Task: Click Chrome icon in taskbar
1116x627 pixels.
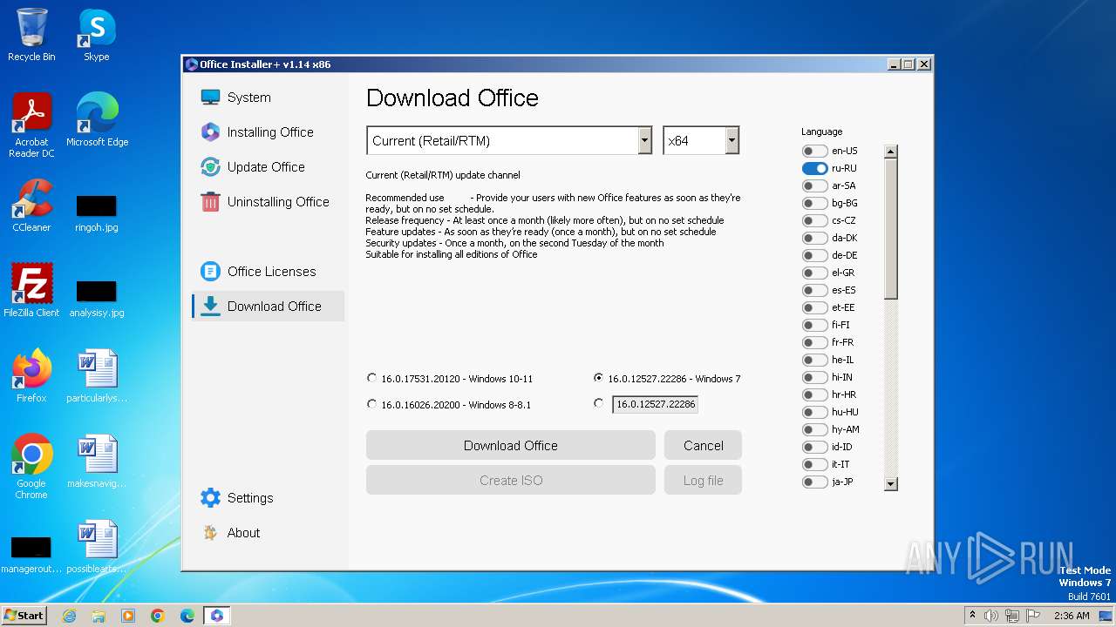Action: coord(158,616)
